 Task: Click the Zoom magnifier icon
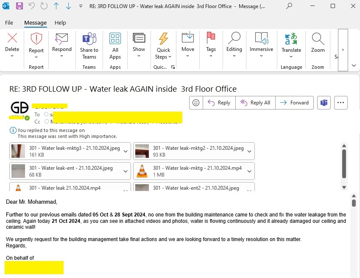(318, 39)
